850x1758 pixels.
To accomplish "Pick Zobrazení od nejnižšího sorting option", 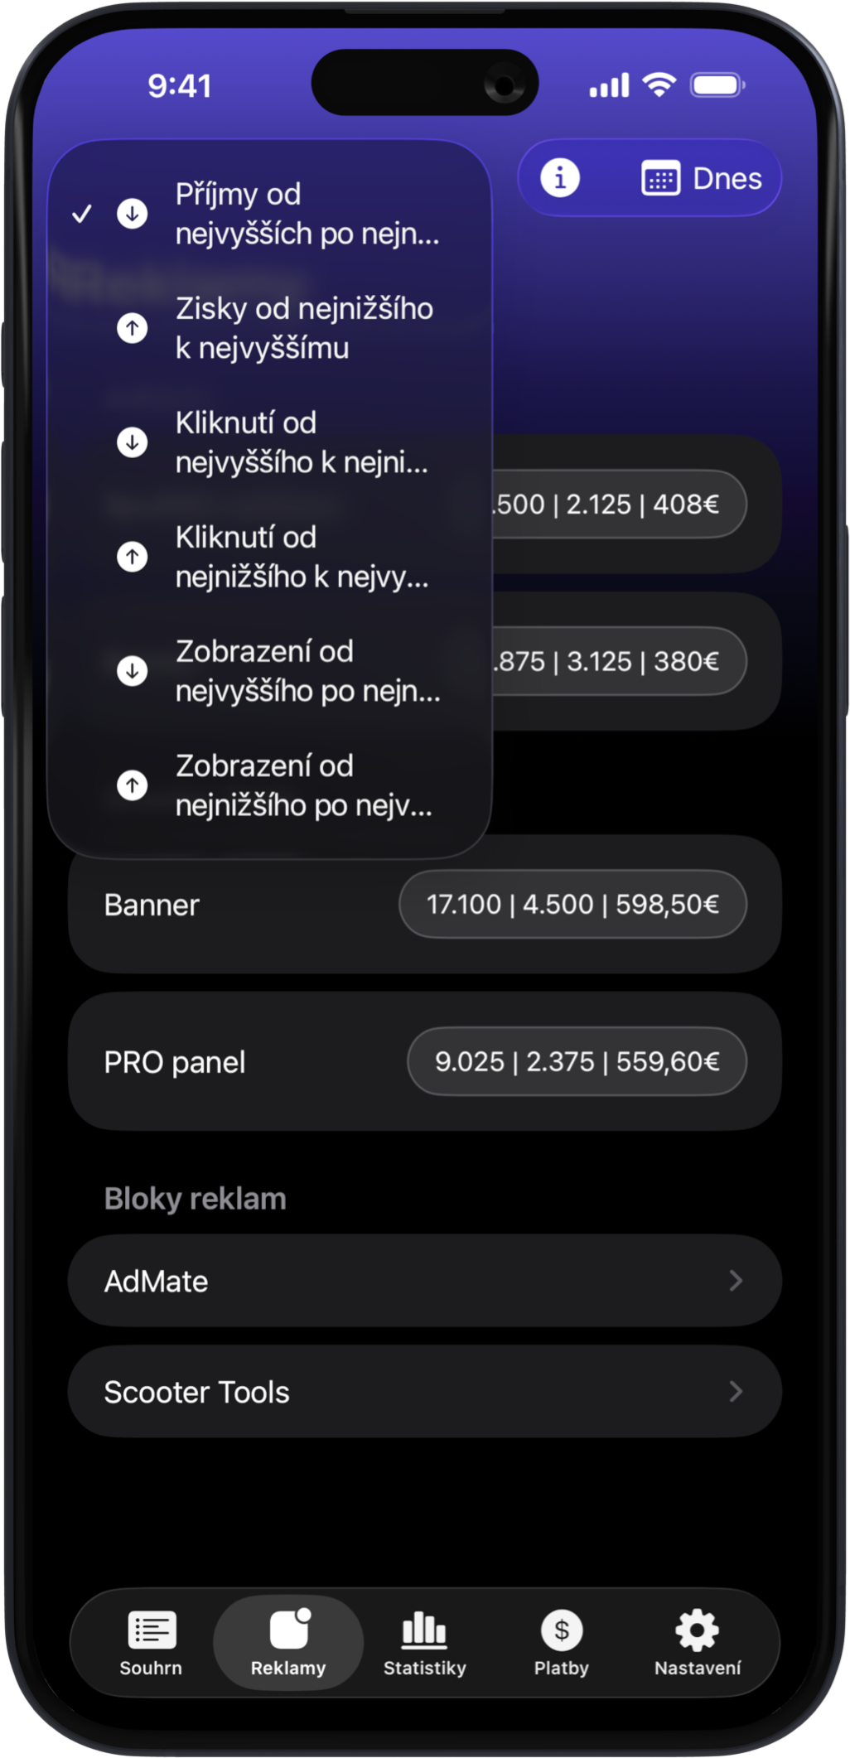I will (303, 785).
